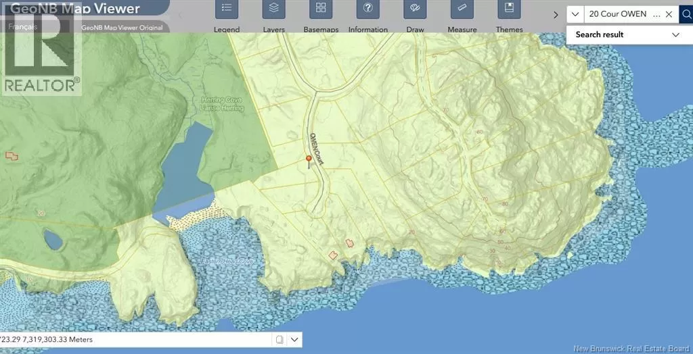Click the coordinates readout field
Viewport: 693px width, 354px height.
pos(135,339)
